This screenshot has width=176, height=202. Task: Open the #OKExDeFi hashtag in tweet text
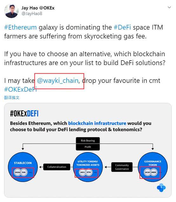tap(21, 90)
